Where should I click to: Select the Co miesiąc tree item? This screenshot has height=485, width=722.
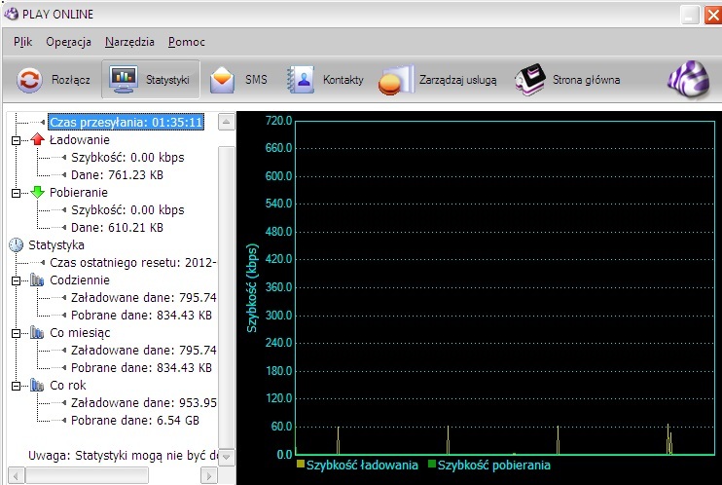[x=80, y=332]
